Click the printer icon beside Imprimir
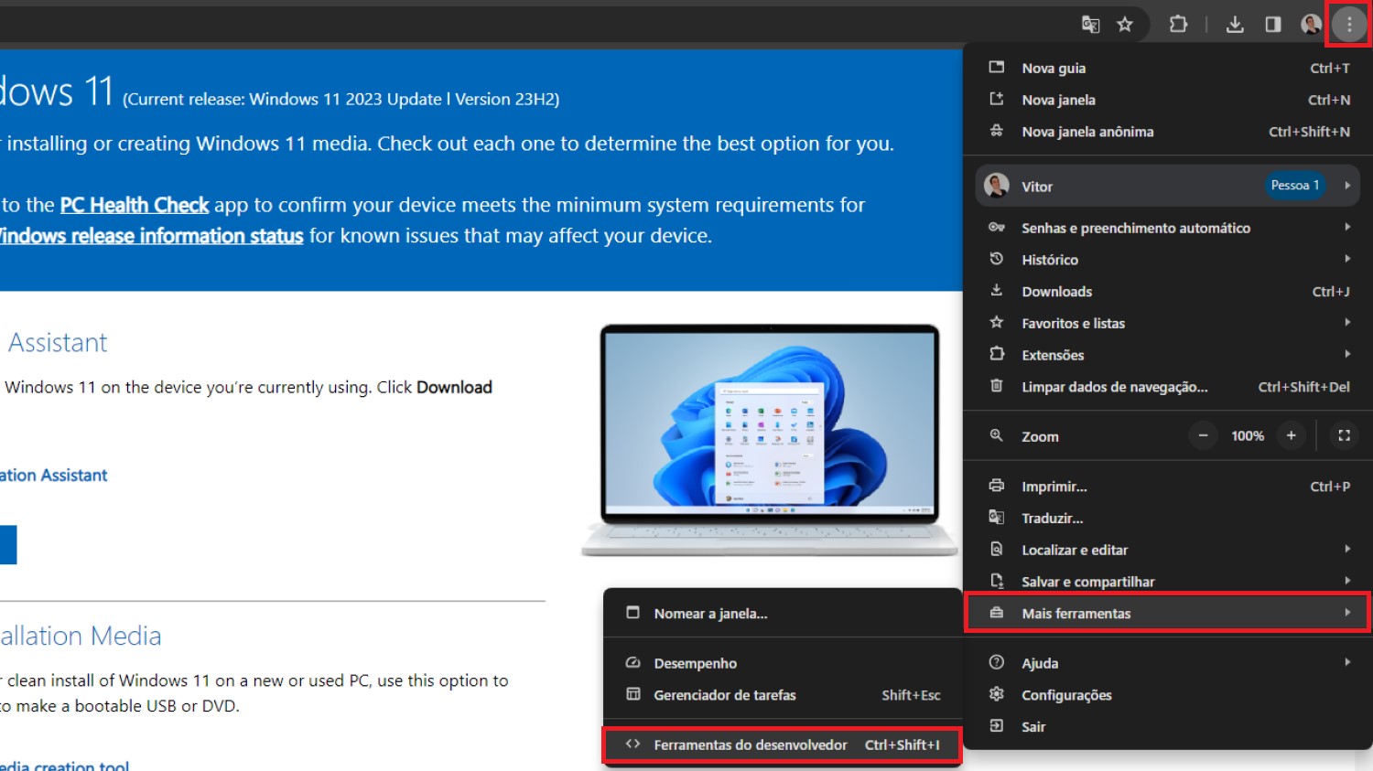Image resolution: width=1373 pixels, height=771 pixels. (997, 486)
